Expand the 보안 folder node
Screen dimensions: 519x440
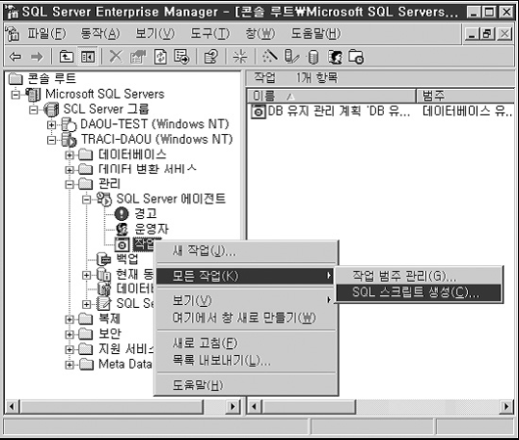click(x=70, y=334)
